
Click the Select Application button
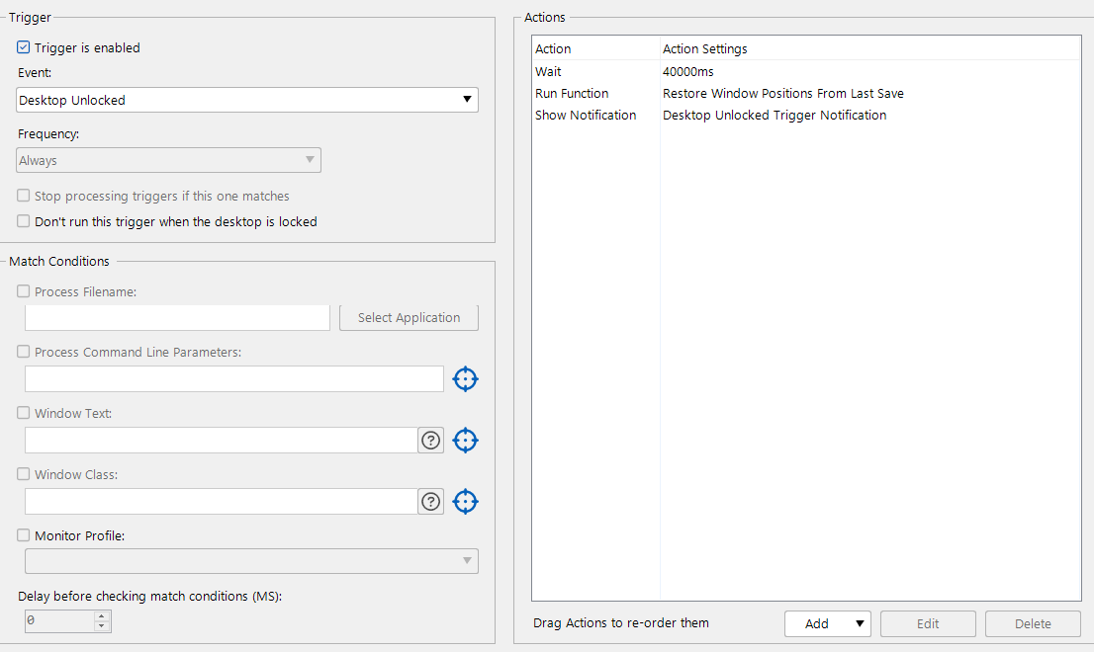(x=409, y=318)
